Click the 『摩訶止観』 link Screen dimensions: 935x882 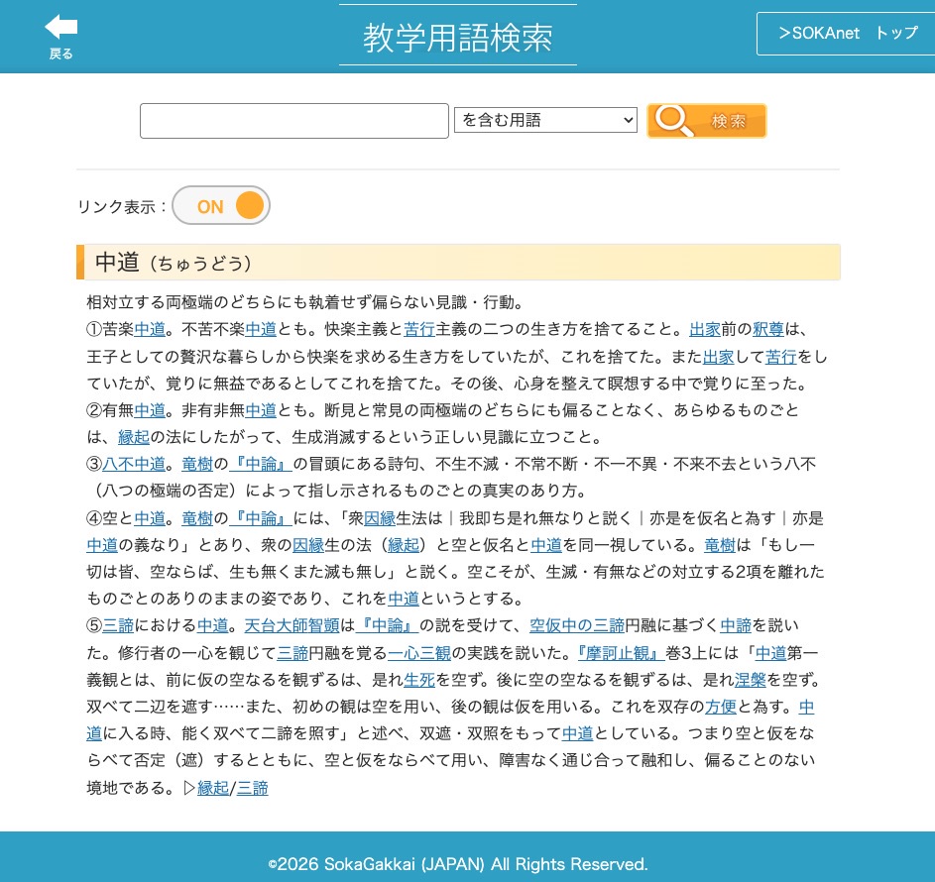pos(620,653)
